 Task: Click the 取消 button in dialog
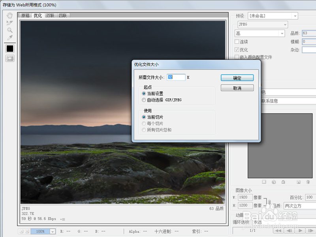(x=237, y=88)
